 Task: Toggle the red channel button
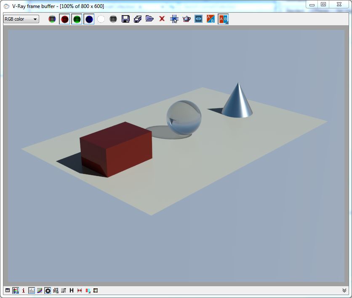64,19
